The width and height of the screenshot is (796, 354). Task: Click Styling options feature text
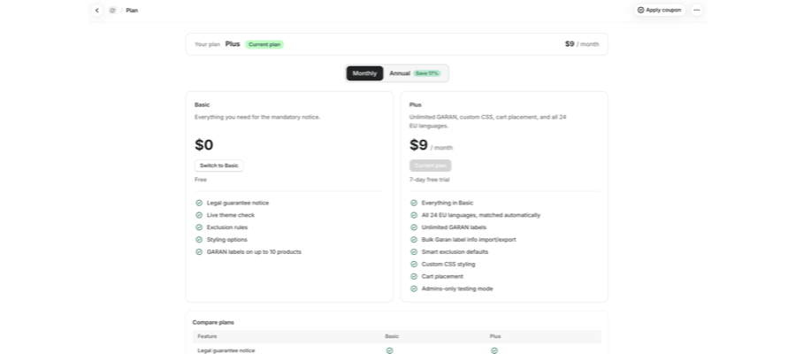pos(227,239)
